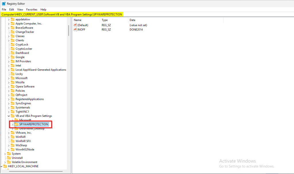Click the TightVNC1 folder icon
The height and width of the screenshot is (174, 294).
pos(13,112)
